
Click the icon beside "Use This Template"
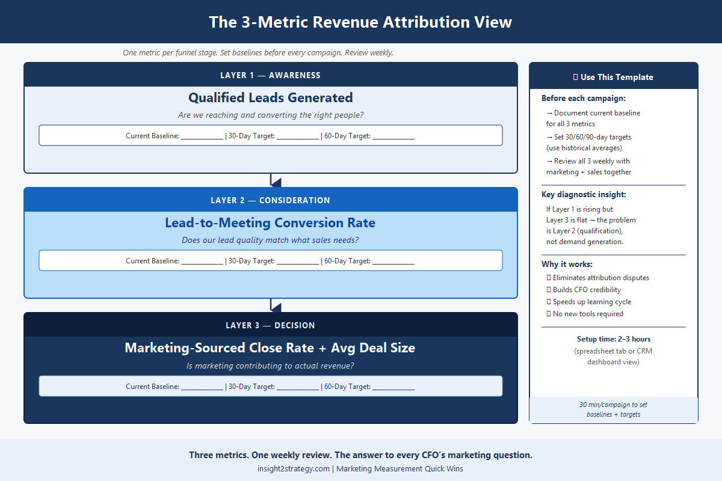coord(576,77)
